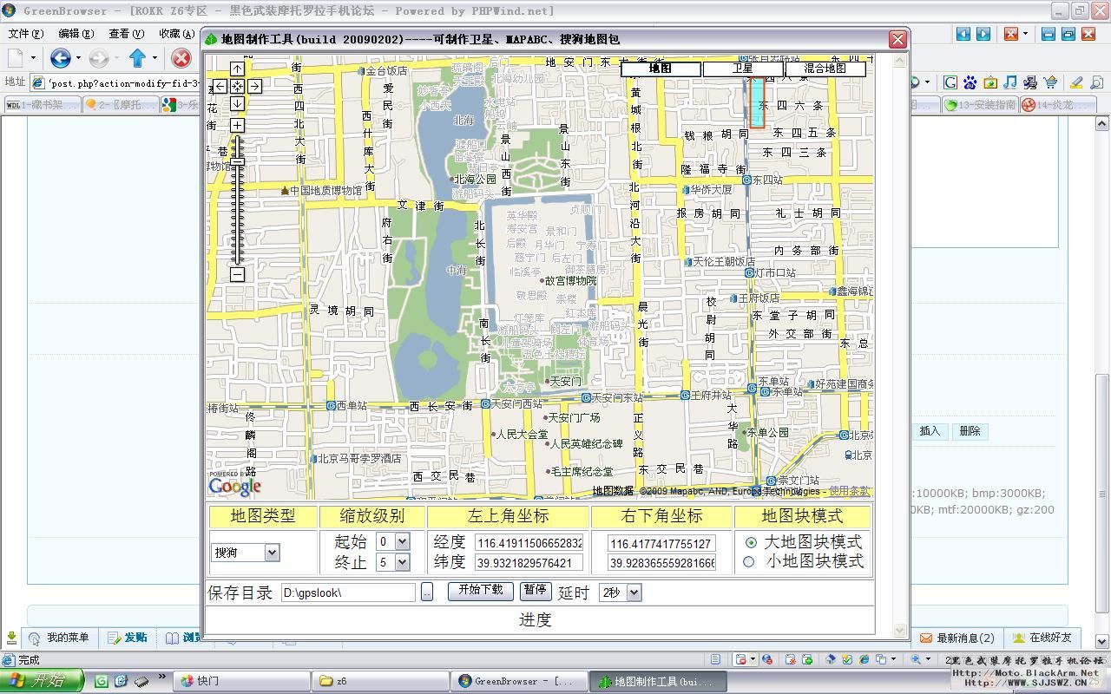Open dropdown arrow beside Up arrow icon
This screenshot has width=1111, height=694.
tap(154, 58)
